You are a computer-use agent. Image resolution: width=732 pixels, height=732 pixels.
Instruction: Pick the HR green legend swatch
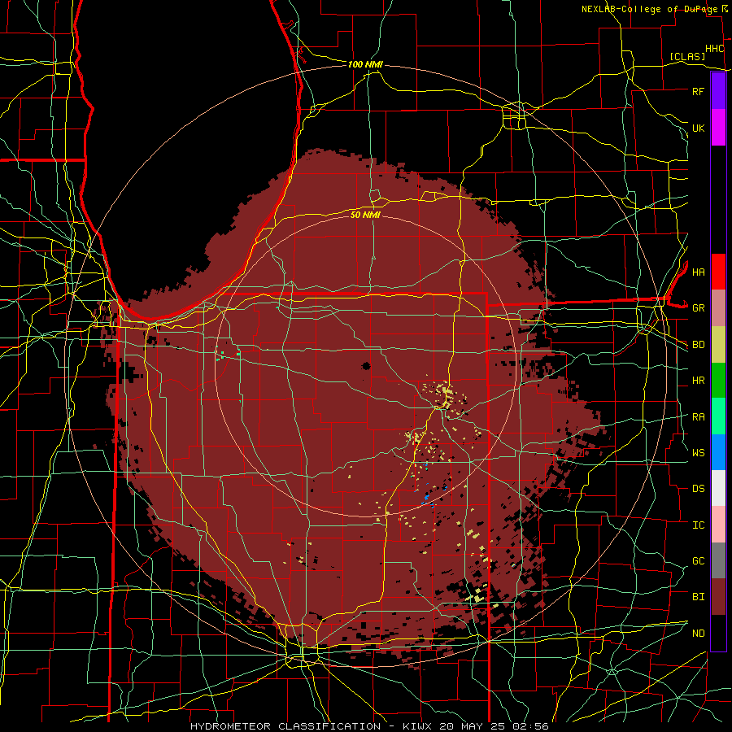tap(718, 381)
